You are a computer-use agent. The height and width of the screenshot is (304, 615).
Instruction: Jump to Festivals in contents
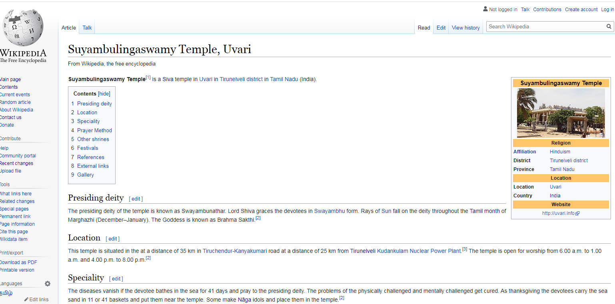point(88,148)
